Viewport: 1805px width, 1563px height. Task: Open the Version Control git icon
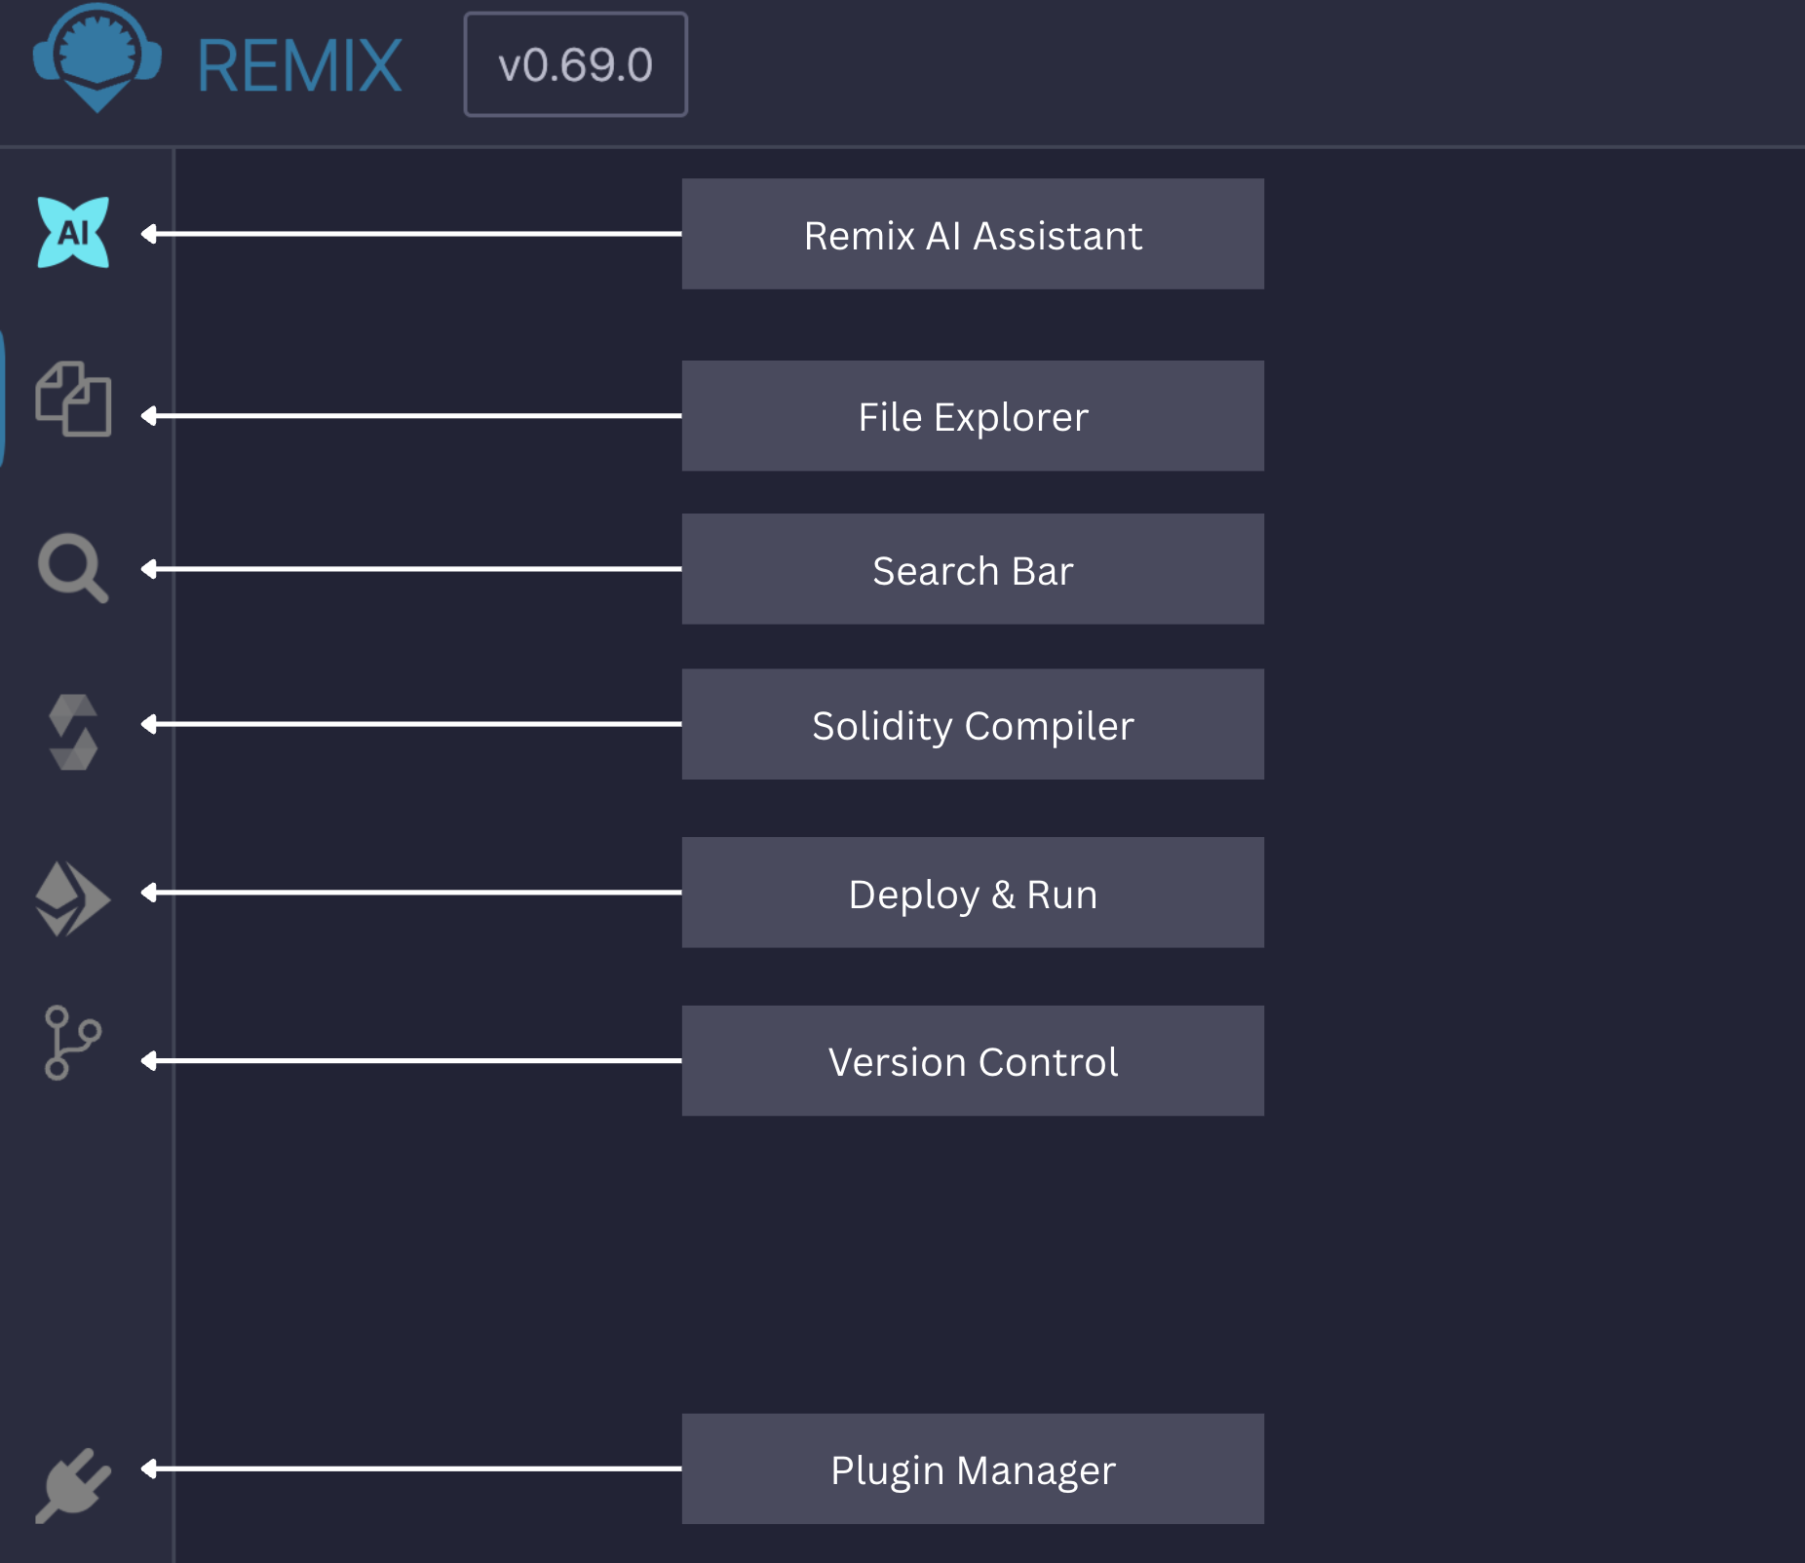point(73,1043)
